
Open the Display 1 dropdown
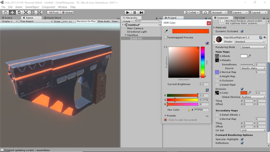(9, 21)
